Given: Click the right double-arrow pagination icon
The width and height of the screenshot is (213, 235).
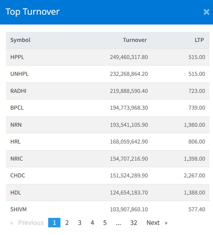Looking at the screenshot, I should coord(166,223).
